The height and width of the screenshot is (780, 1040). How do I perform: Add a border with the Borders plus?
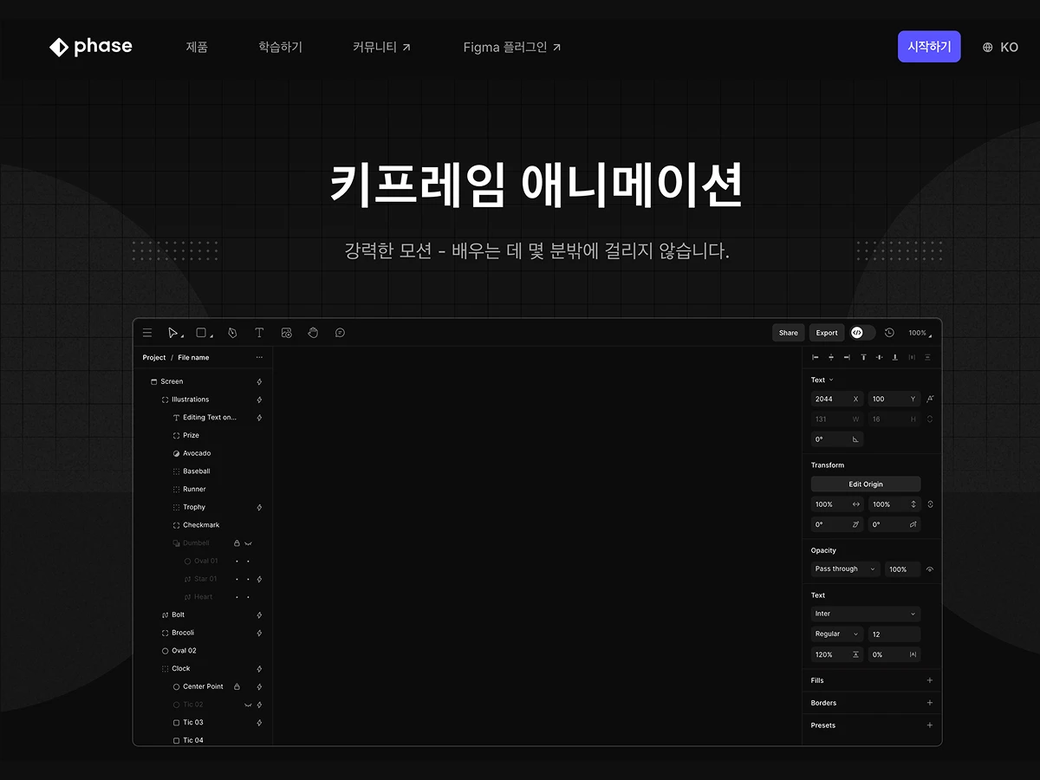pyautogui.click(x=930, y=703)
